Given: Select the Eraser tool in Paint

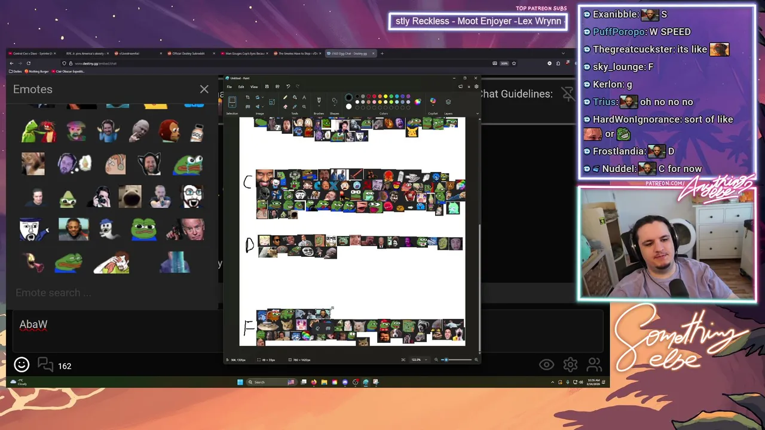Looking at the screenshot, I should [x=285, y=106].
